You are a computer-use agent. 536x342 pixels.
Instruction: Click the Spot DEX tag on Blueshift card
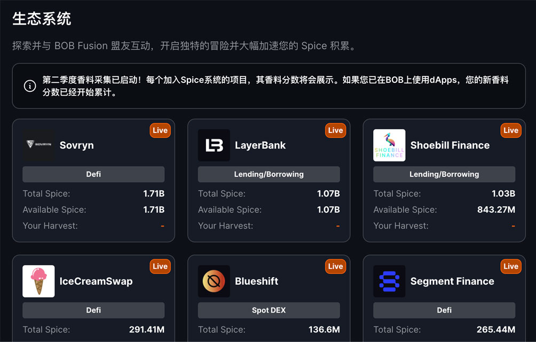[269, 310]
